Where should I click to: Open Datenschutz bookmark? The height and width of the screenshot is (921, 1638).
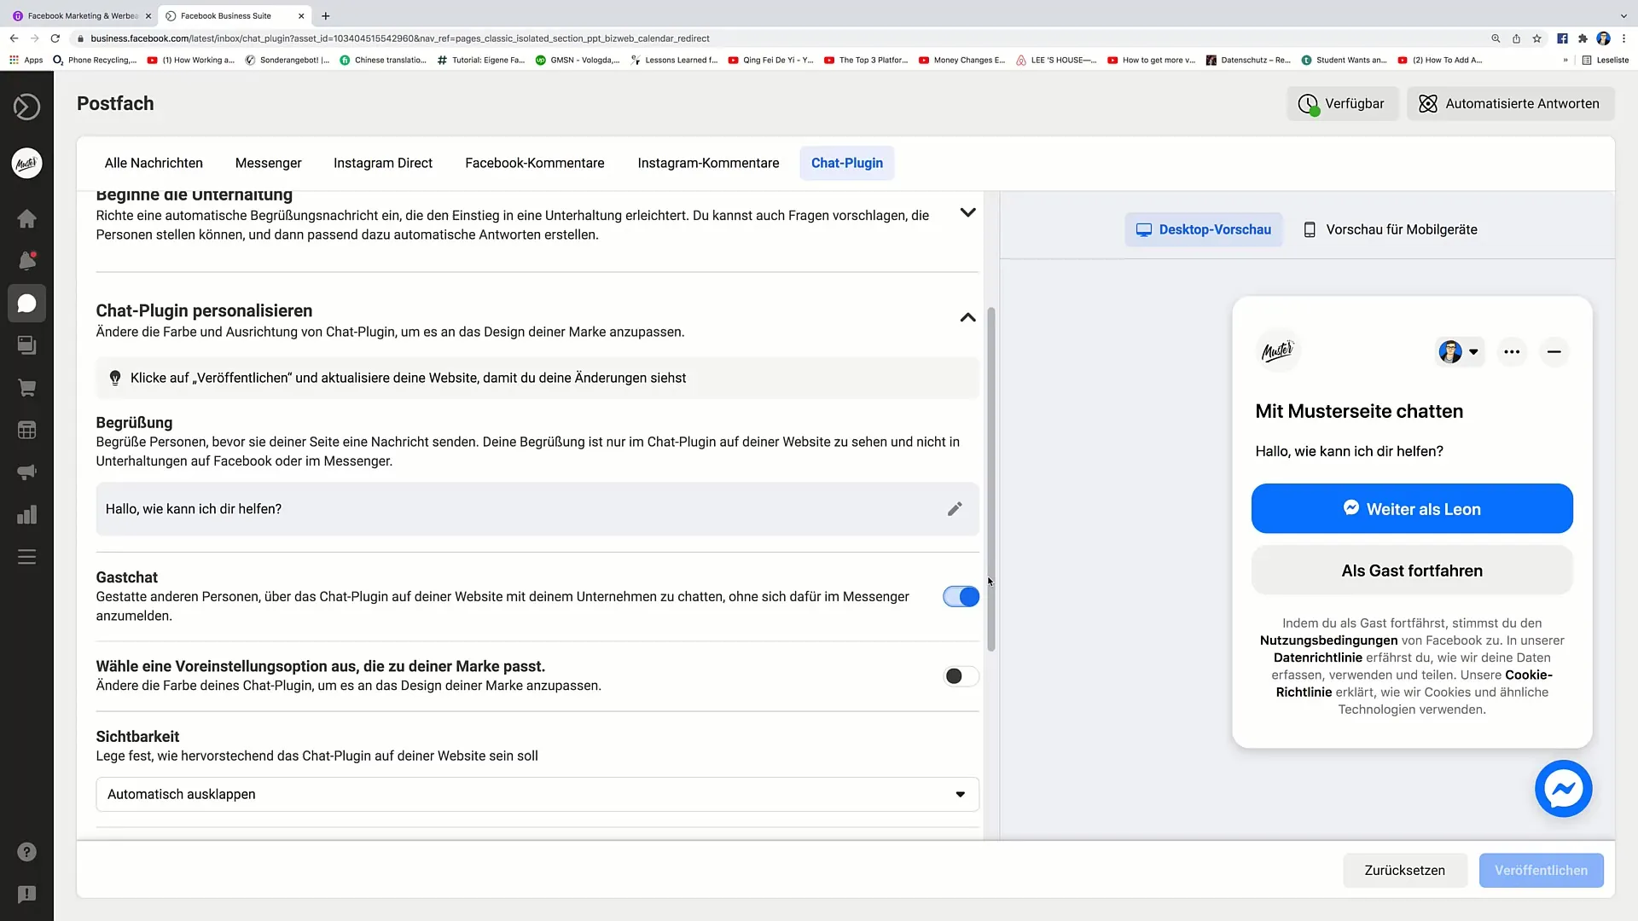(1248, 60)
